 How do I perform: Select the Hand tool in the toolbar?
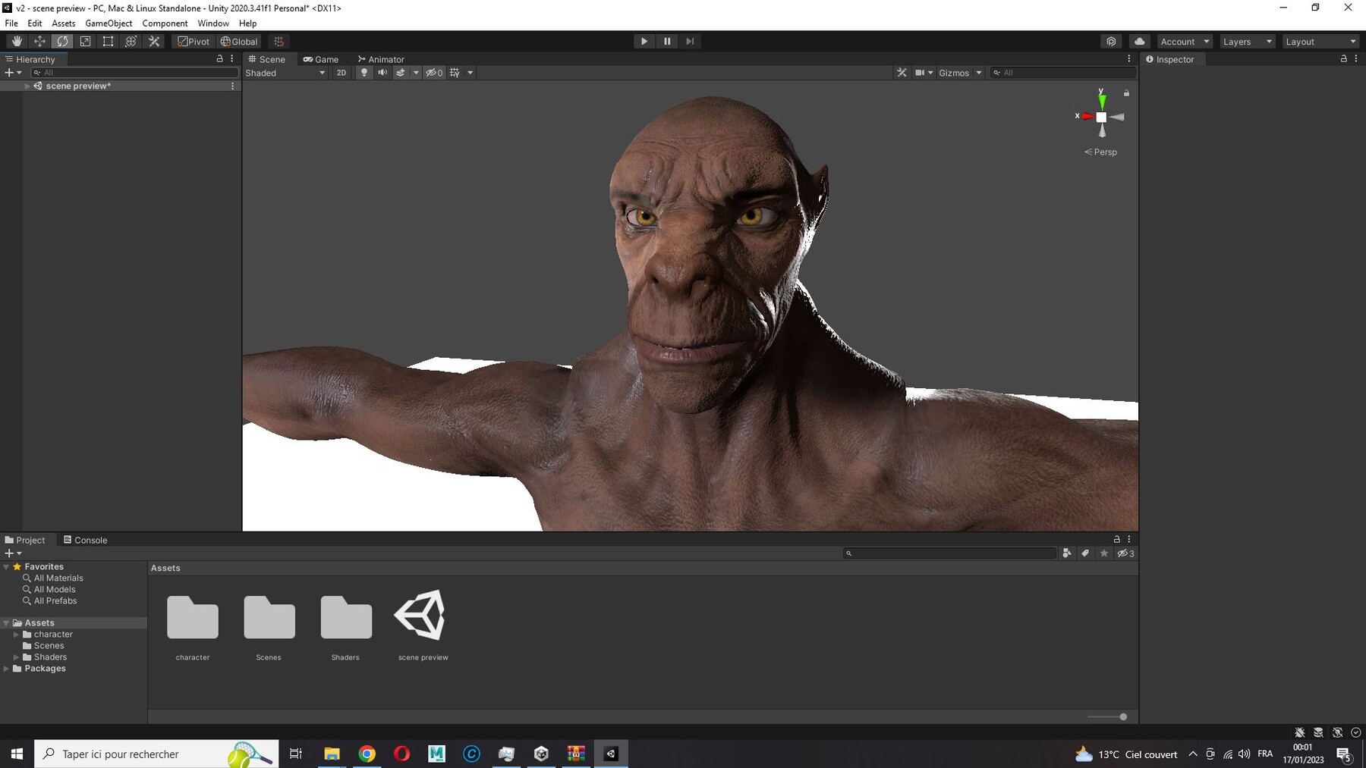(17, 41)
